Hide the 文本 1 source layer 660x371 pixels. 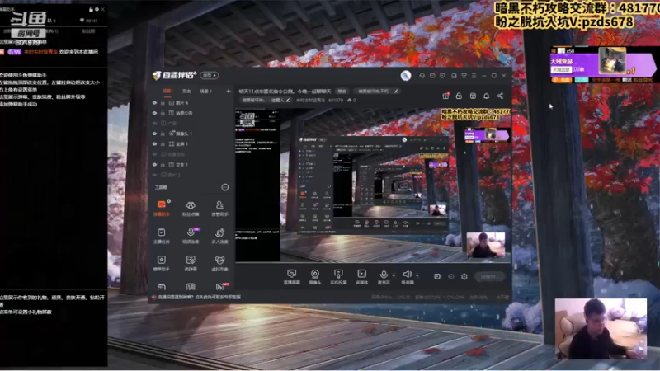click(x=154, y=164)
